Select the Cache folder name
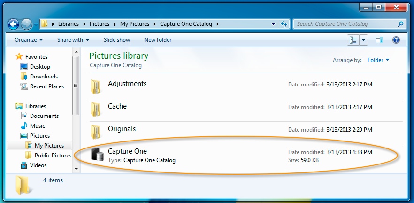Image resolution: width=414 pixels, height=203 pixels. (117, 106)
